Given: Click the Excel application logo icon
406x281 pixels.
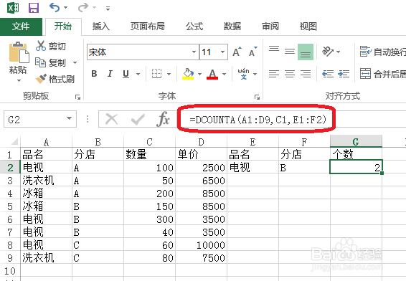Looking at the screenshot, I should point(13,8).
